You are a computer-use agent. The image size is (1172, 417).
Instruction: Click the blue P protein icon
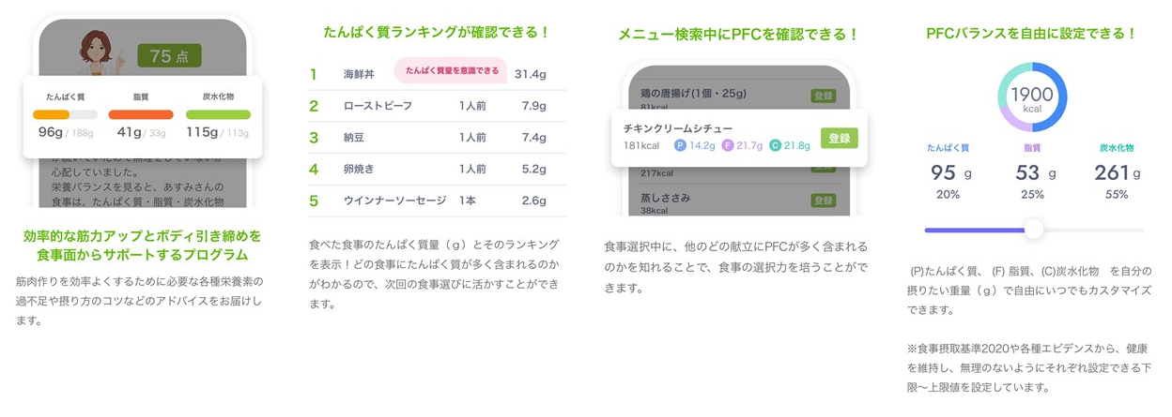(681, 145)
